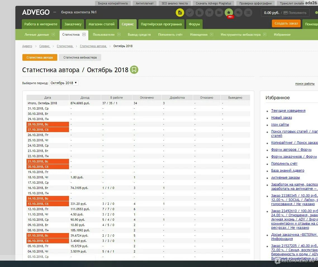
Task: Click the folder icon in the header
Action: tap(219, 13)
